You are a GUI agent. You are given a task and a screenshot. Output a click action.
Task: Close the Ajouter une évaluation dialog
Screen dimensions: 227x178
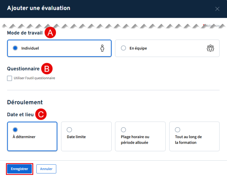click(x=217, y=9)
